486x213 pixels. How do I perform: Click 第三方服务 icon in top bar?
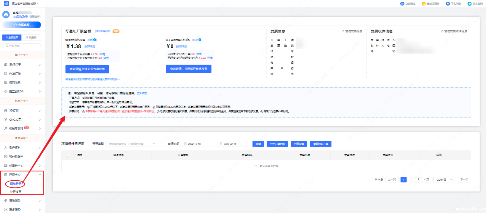(424, 4)
